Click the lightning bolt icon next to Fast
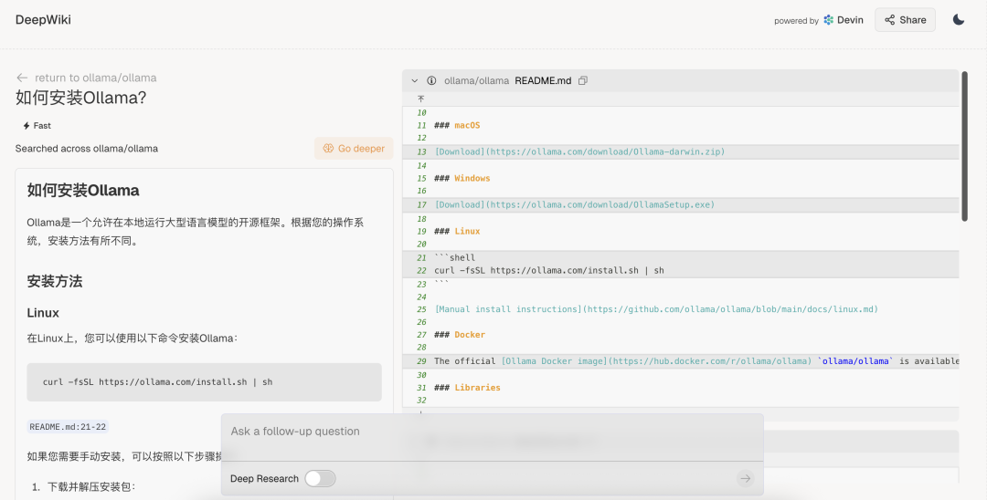Viewport: 987px width, 500px height. pos(27,126)
